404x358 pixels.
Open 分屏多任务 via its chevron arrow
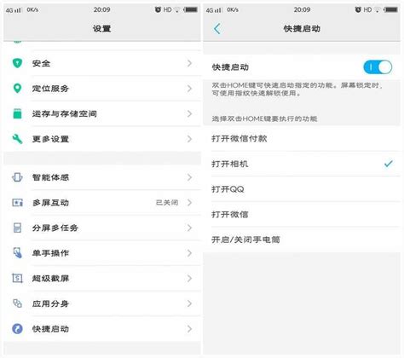coord(189,228)
